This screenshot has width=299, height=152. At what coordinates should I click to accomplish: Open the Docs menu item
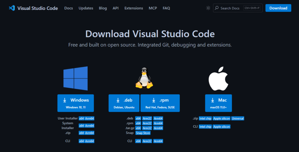click(x=69, y=8)
